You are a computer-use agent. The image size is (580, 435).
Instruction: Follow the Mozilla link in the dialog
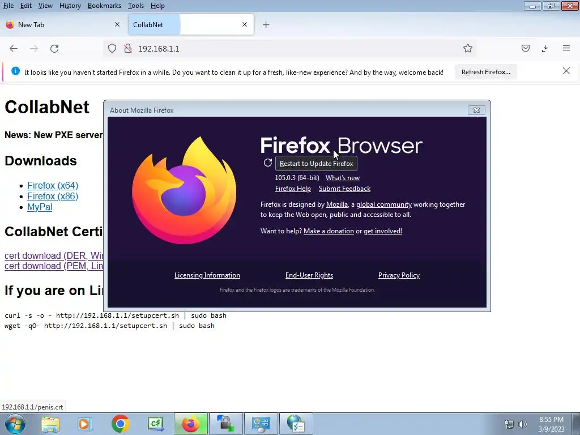click(x=337, y=204)
